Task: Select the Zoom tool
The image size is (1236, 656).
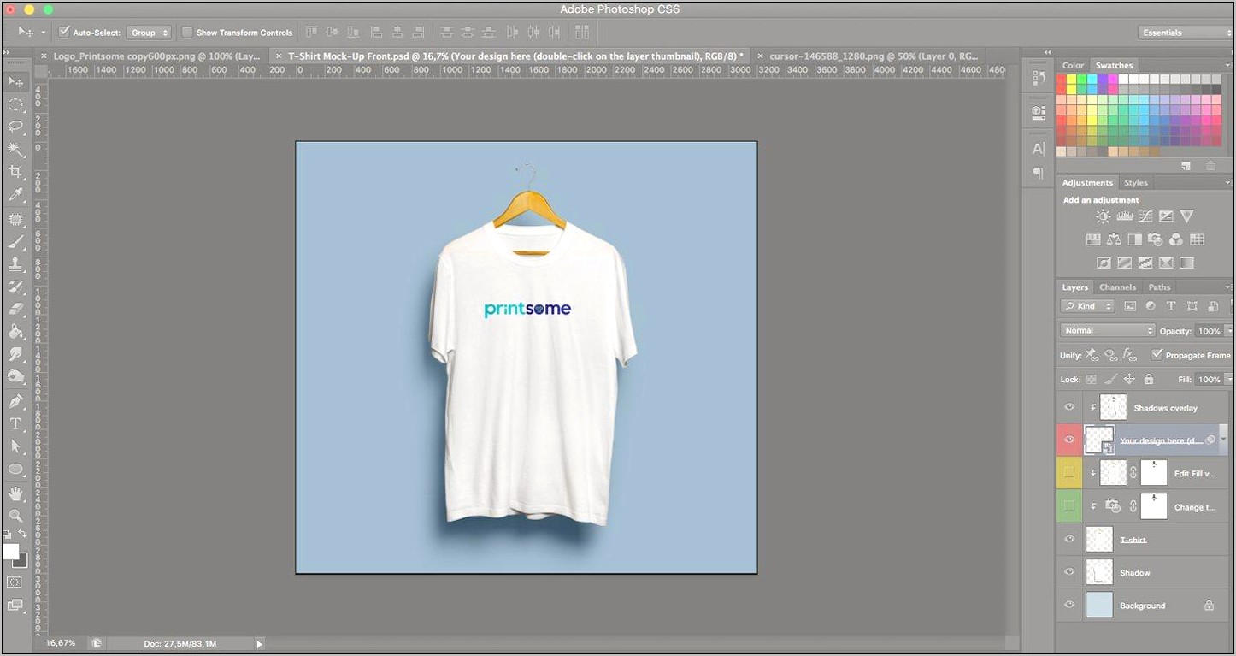Action: click(x=15, y=516)
